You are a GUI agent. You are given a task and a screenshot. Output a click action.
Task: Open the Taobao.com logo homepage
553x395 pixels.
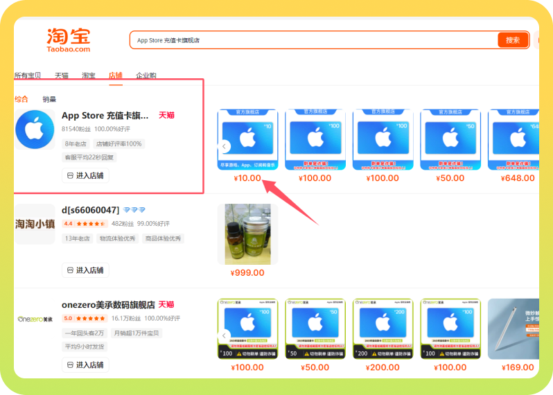(69, 40)
